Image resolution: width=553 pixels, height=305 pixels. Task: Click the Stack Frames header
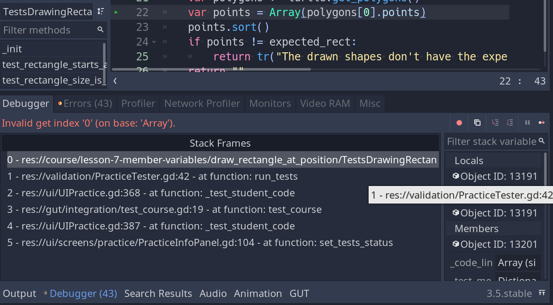[x=220, y=143]
